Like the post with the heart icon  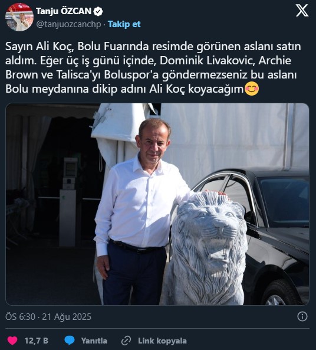point(12,341)
